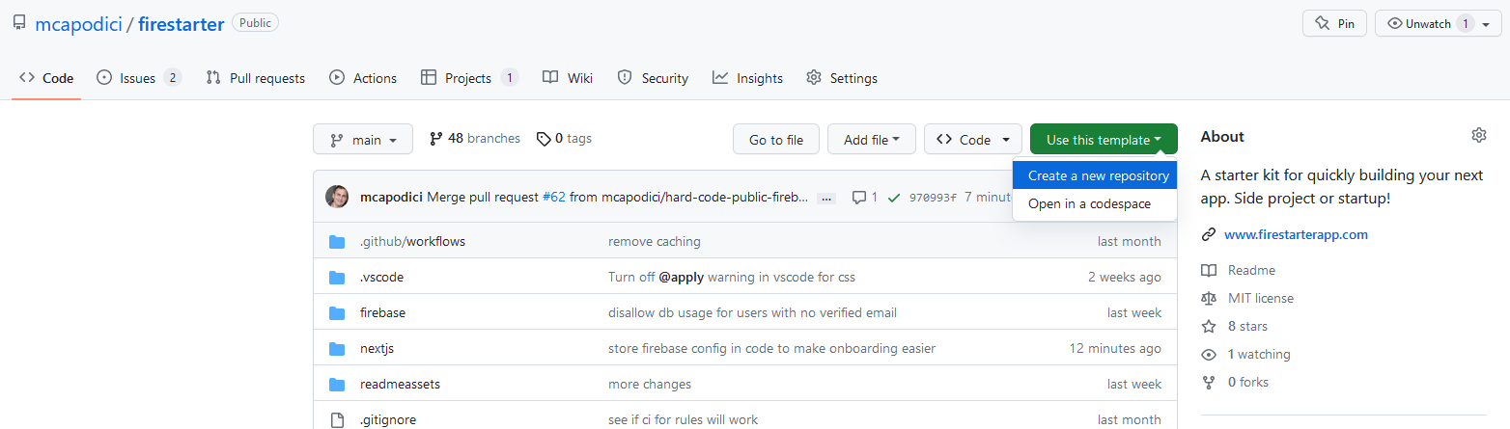This screenshot has width=1510, height=429.
Task: Open the firestarter repository name link
Action: tap(182, 24)
